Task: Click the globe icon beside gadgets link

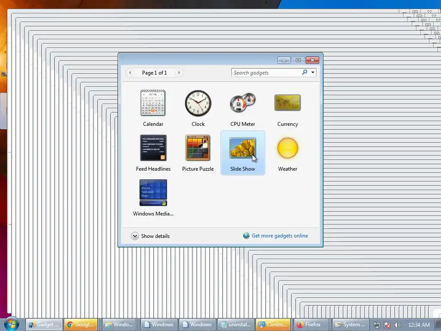Action: pos(246,236)
